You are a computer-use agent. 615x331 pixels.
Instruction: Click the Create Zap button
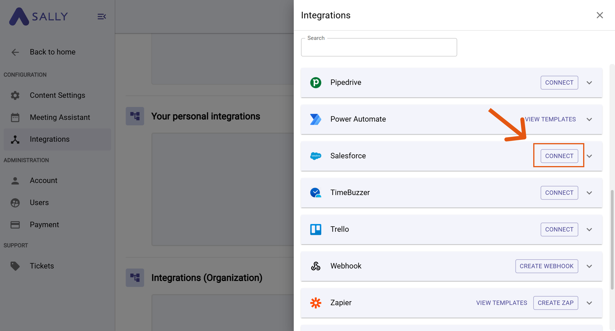[x=556, y=303]
